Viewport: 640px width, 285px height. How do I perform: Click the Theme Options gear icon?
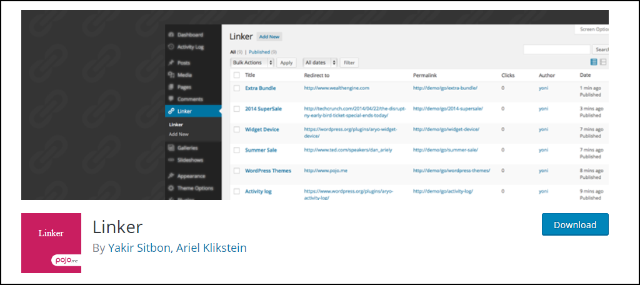(x=171, y=188)
